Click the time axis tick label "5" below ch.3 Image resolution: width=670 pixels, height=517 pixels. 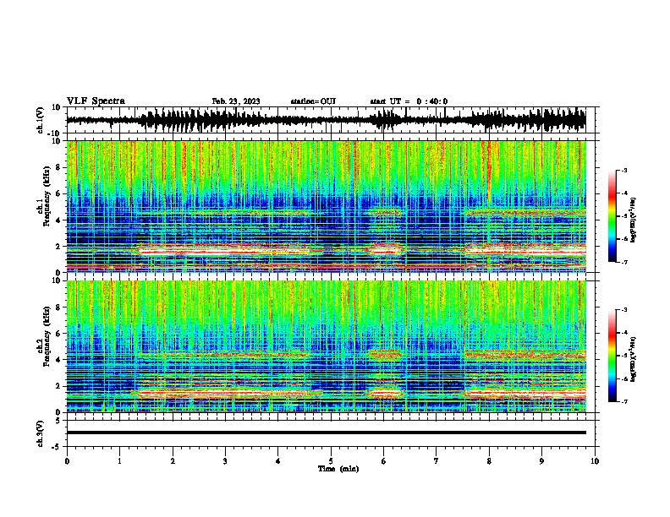tap(331, 461)
